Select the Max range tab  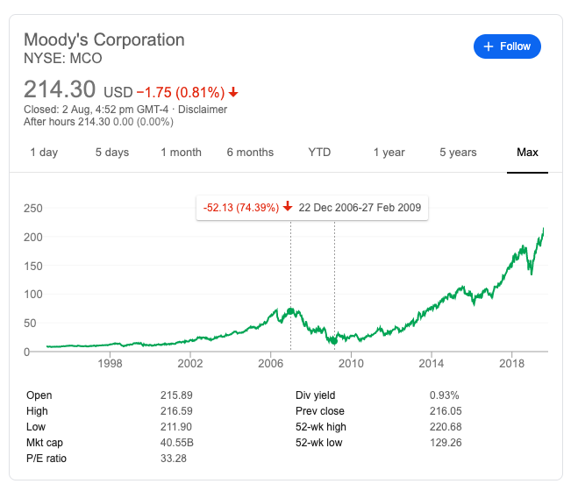click(x=527, y=153)
